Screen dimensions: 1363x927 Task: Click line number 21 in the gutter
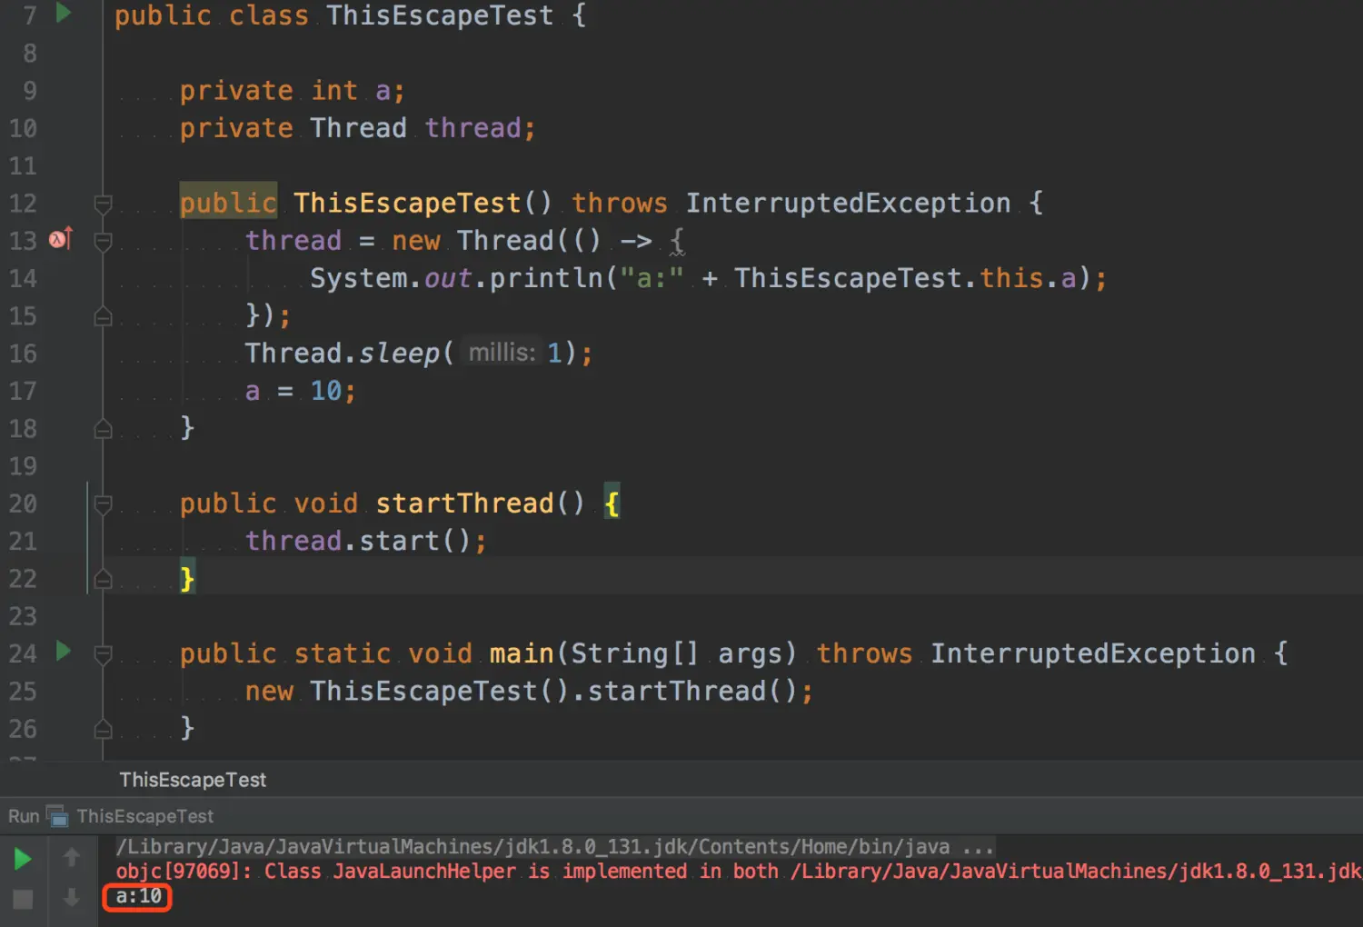(x=23, y=542)
